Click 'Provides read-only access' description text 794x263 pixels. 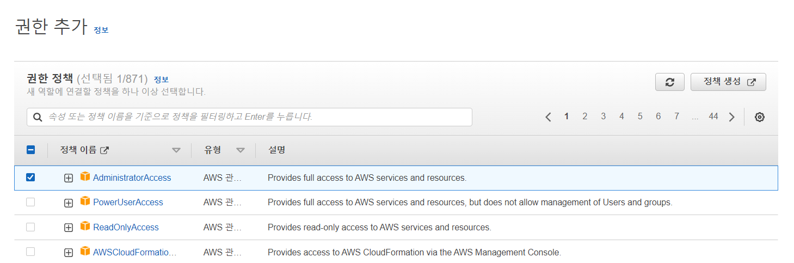coord(379,227)
